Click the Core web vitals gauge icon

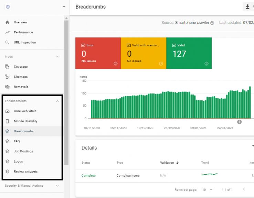7,111
